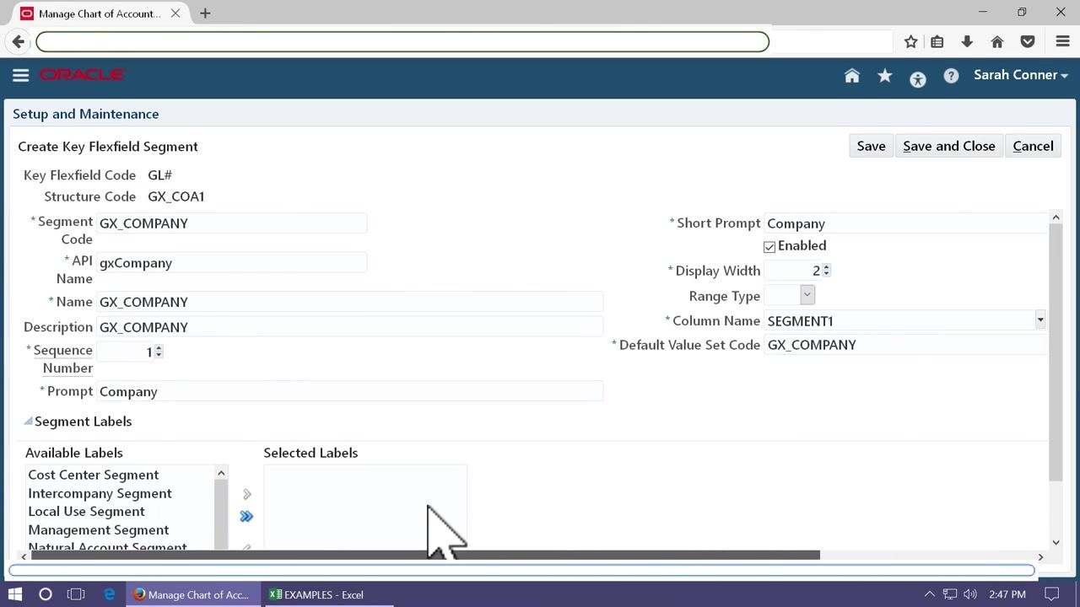Open the Range Type dropdown
The height and width of the screenshot is (607, 1080).
click(807, 295)
